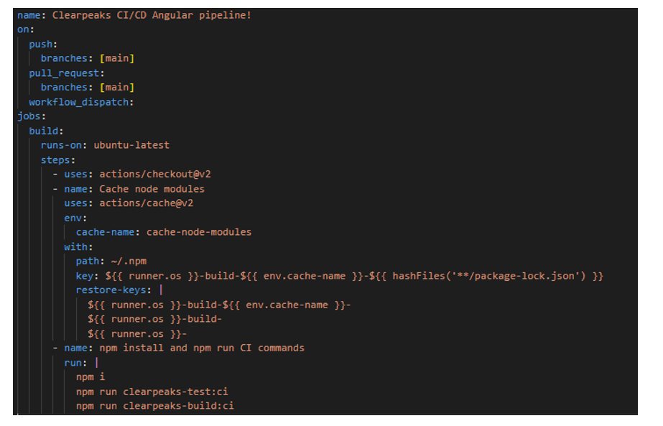Click 'actions/checkout@v2' text
This screenshot has height=426, width=663.
[x=154, y=174]
